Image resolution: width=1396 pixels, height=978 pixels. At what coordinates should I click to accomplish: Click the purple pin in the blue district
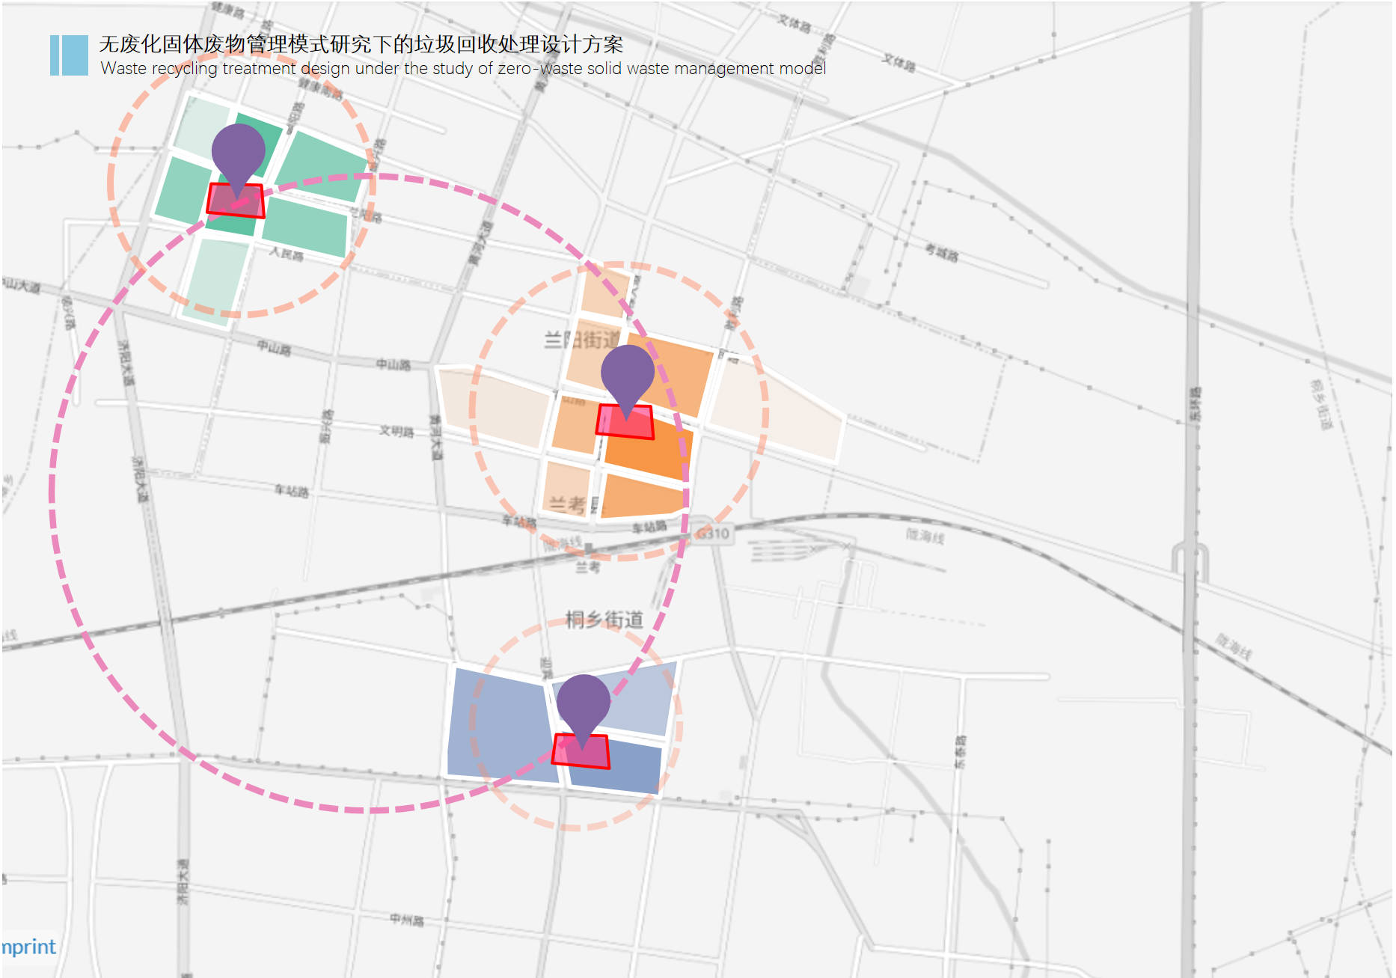(583, 702)
